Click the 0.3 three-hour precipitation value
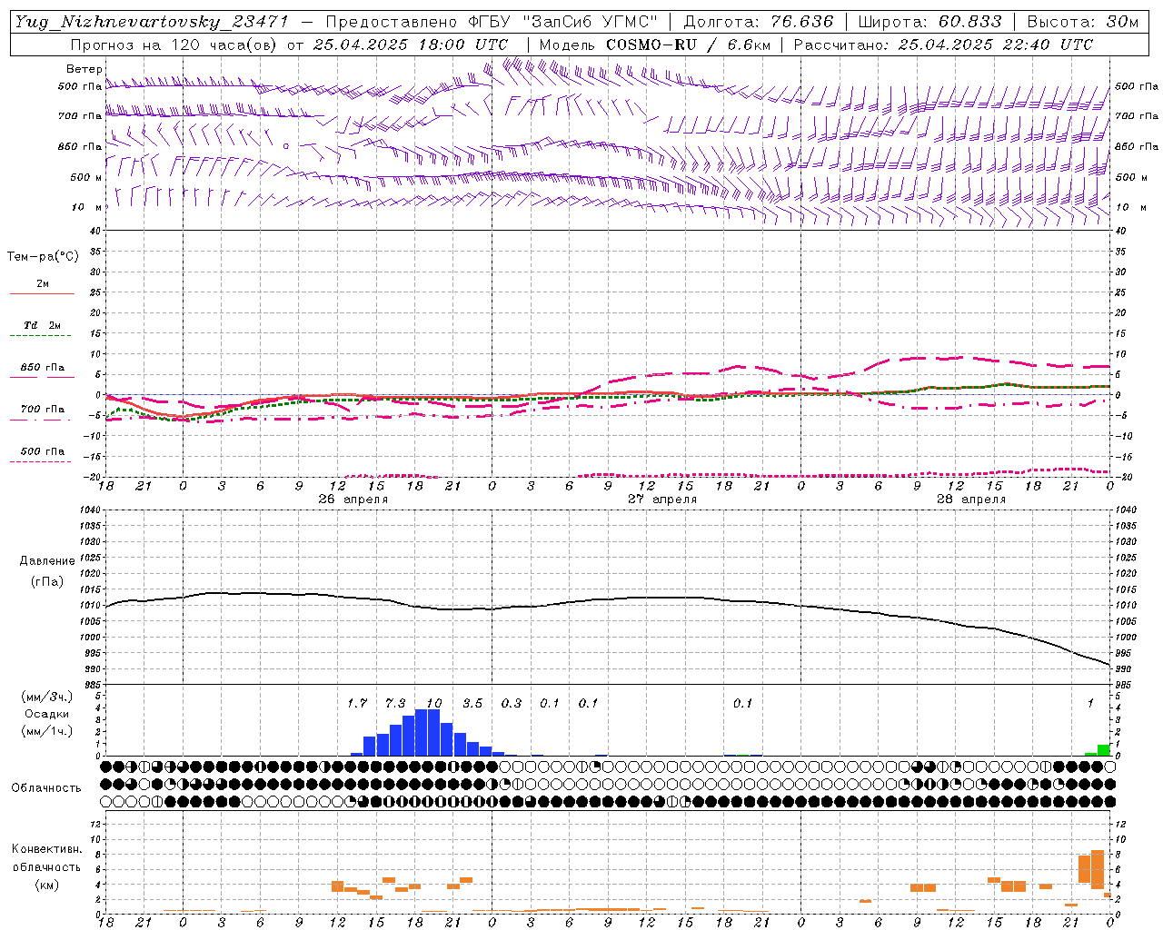Image resolution: width=1163 pixels, height=930 pixels. coord(512,703)
